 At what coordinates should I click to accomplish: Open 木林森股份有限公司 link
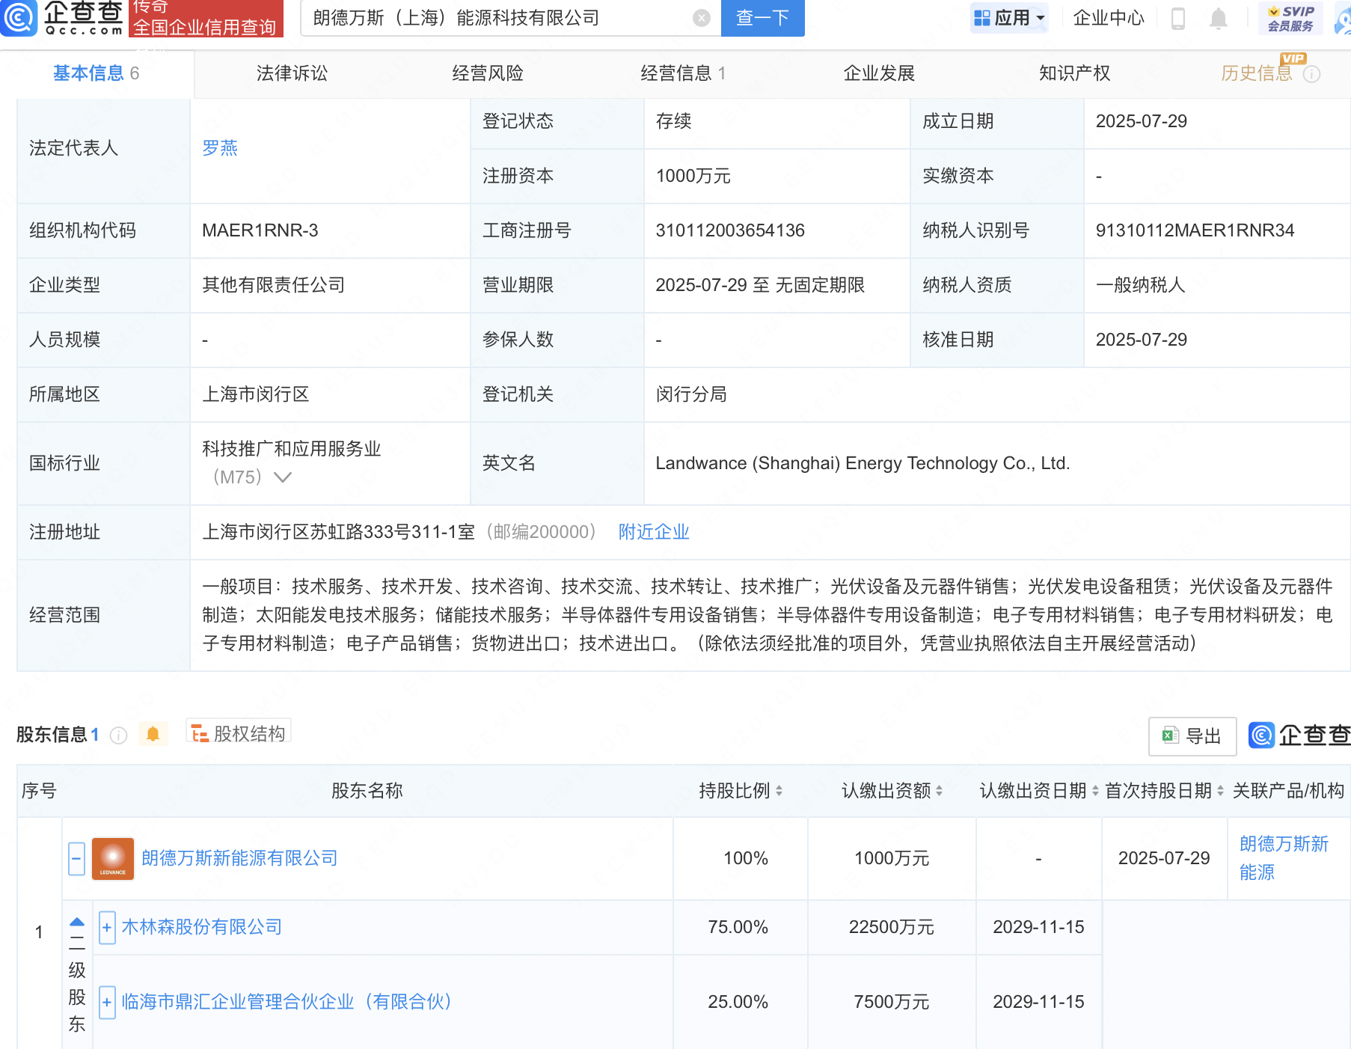[202, 927]
